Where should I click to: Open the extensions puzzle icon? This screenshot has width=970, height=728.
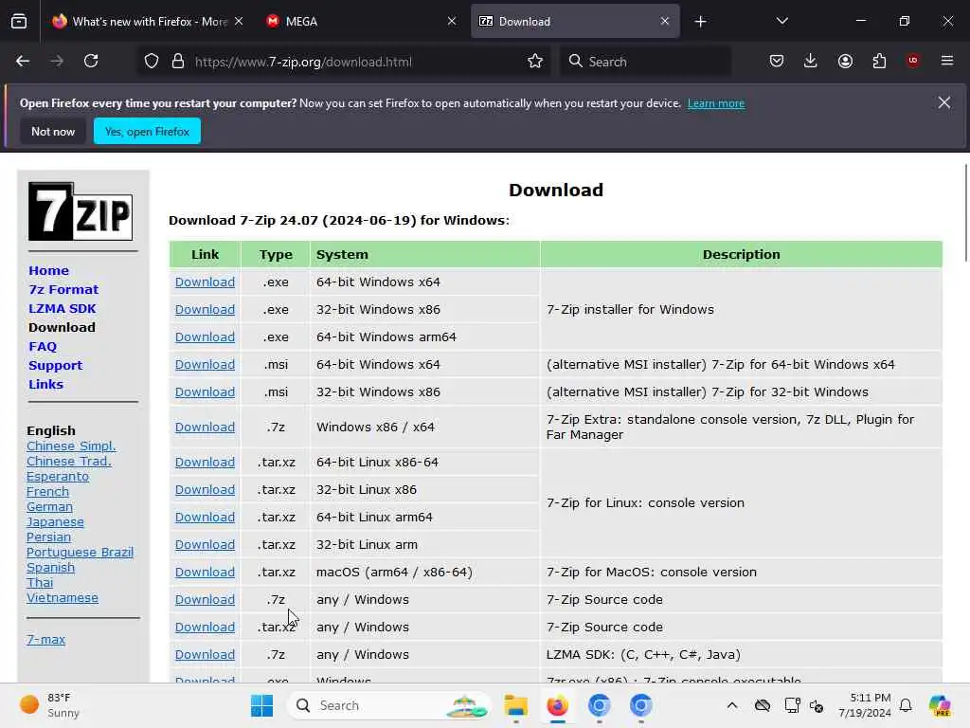(x=879, y=62)
